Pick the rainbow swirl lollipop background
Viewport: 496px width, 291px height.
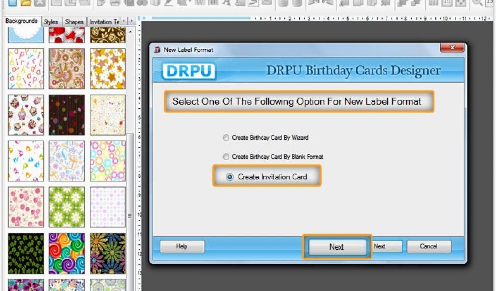coord(67,254)
